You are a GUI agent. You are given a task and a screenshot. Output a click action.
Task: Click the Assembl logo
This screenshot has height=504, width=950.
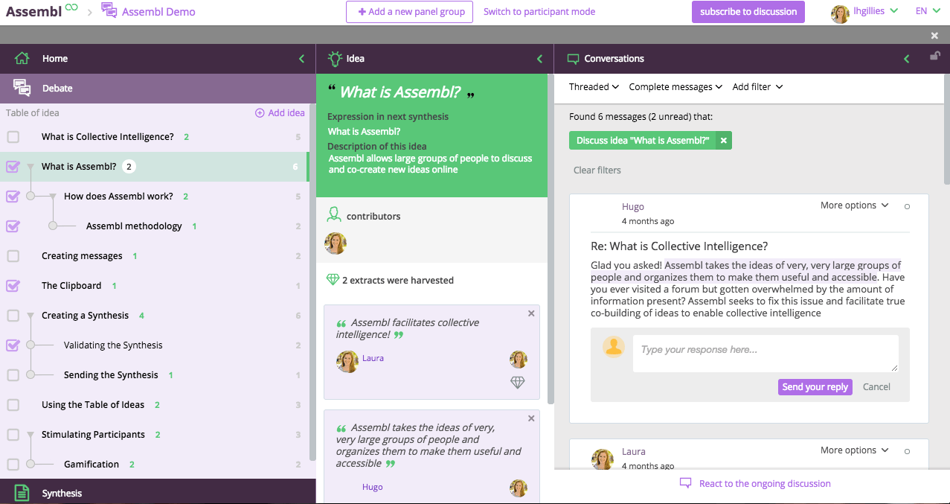[42, 10]
